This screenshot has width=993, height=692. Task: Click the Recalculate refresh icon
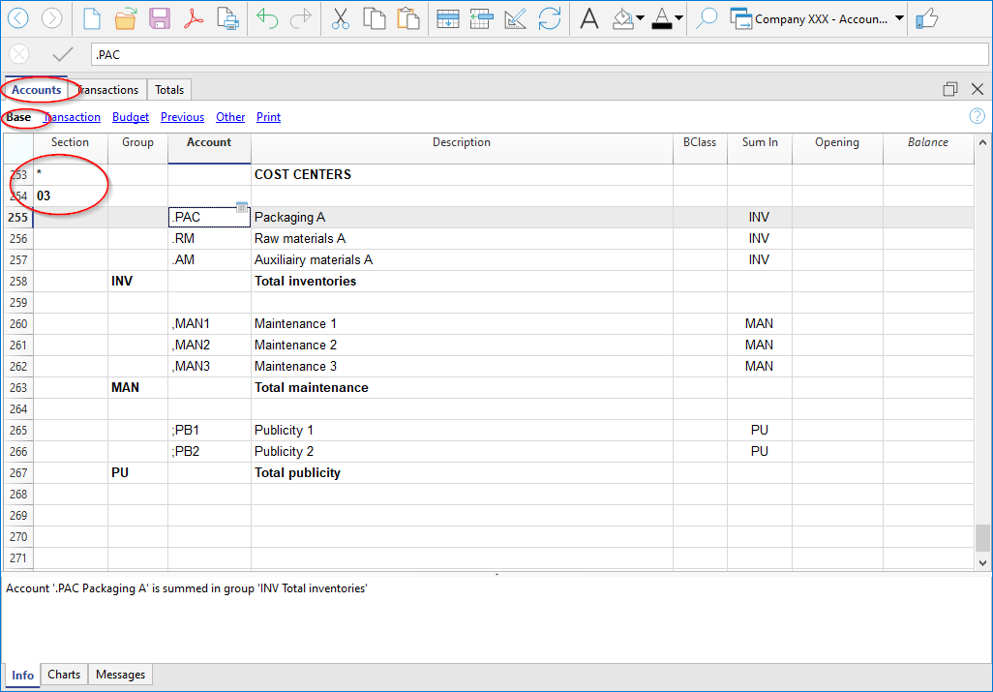pos(550,18)
